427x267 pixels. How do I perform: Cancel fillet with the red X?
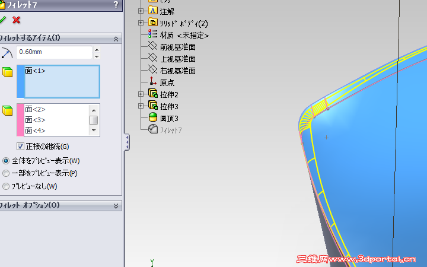17,20
